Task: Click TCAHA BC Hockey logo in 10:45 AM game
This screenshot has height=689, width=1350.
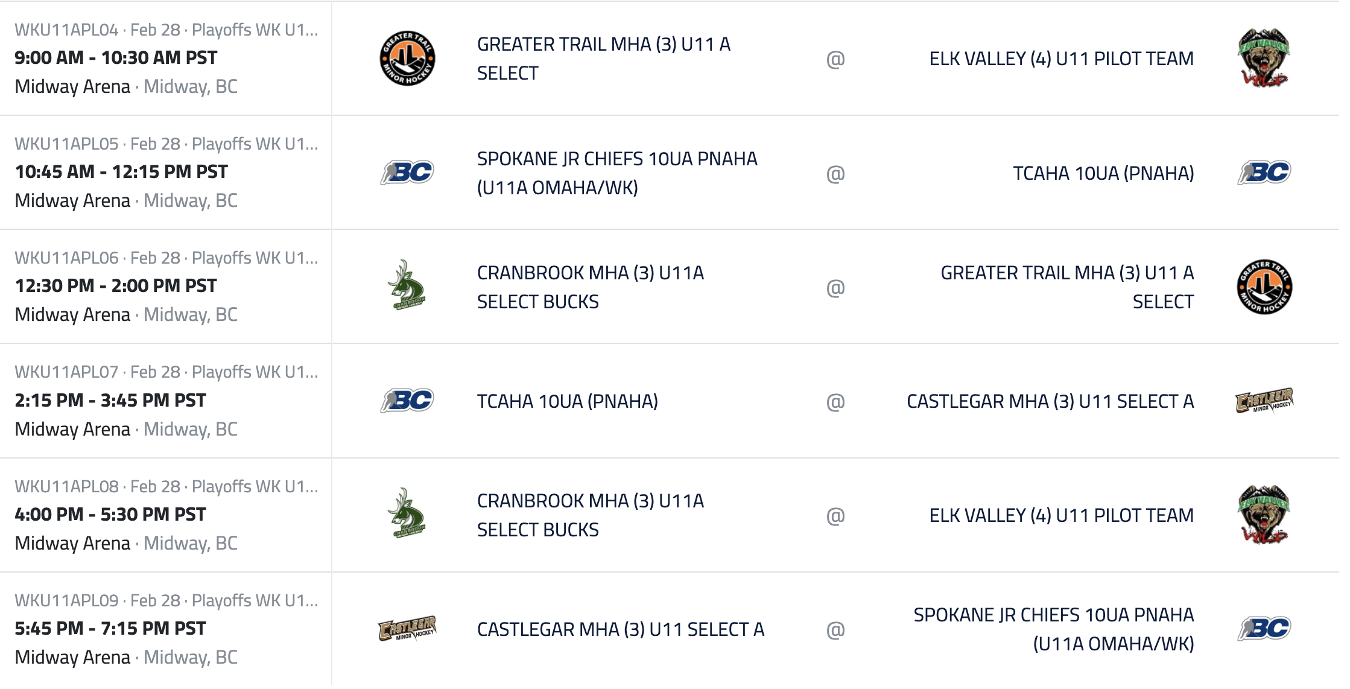Action: point(1264,173)
